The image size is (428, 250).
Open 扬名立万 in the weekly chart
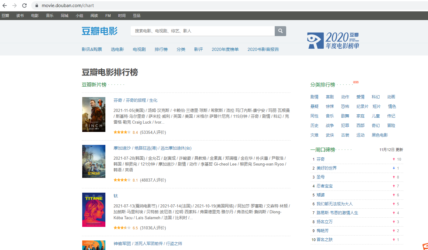[324, 222]
